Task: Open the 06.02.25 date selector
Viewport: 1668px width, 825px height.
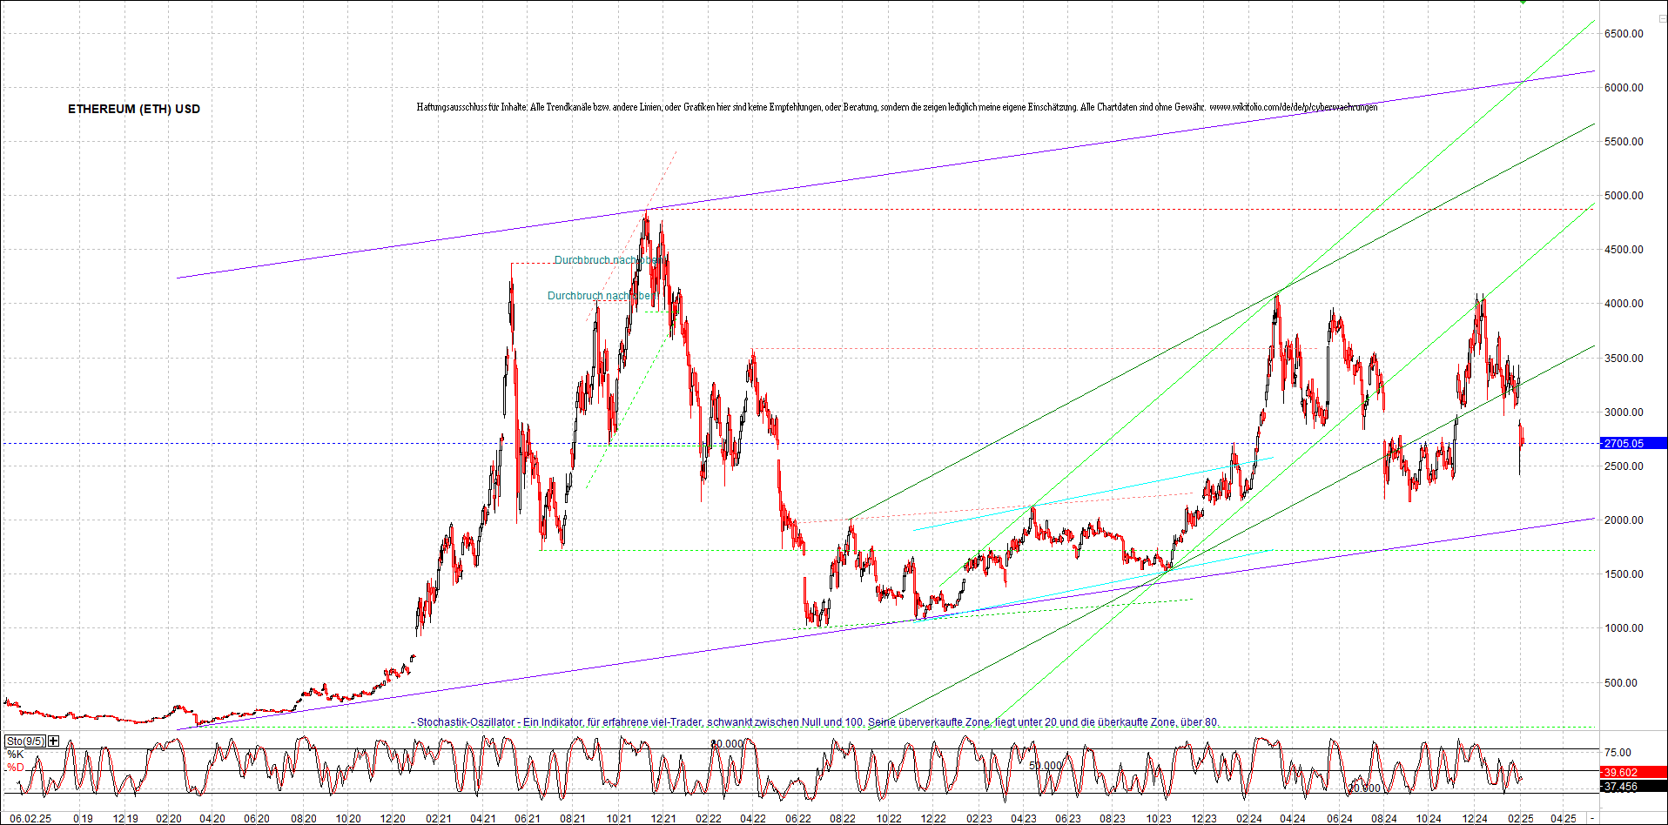Action: [30, 818]
